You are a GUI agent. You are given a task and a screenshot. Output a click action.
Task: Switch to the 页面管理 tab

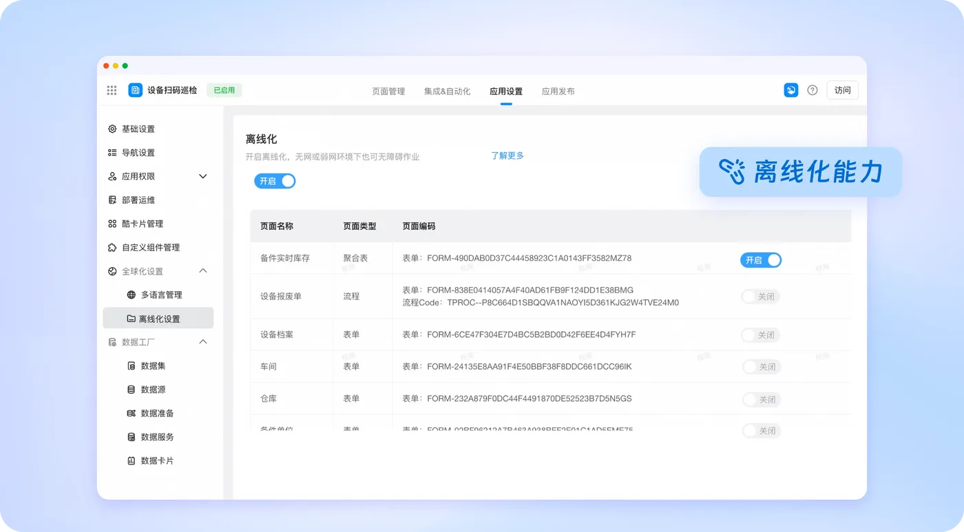388,91
